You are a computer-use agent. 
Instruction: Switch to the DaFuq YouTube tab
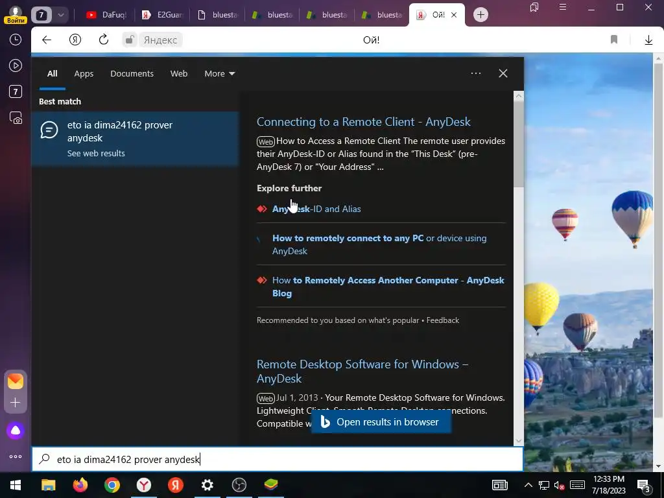point(107,15)
